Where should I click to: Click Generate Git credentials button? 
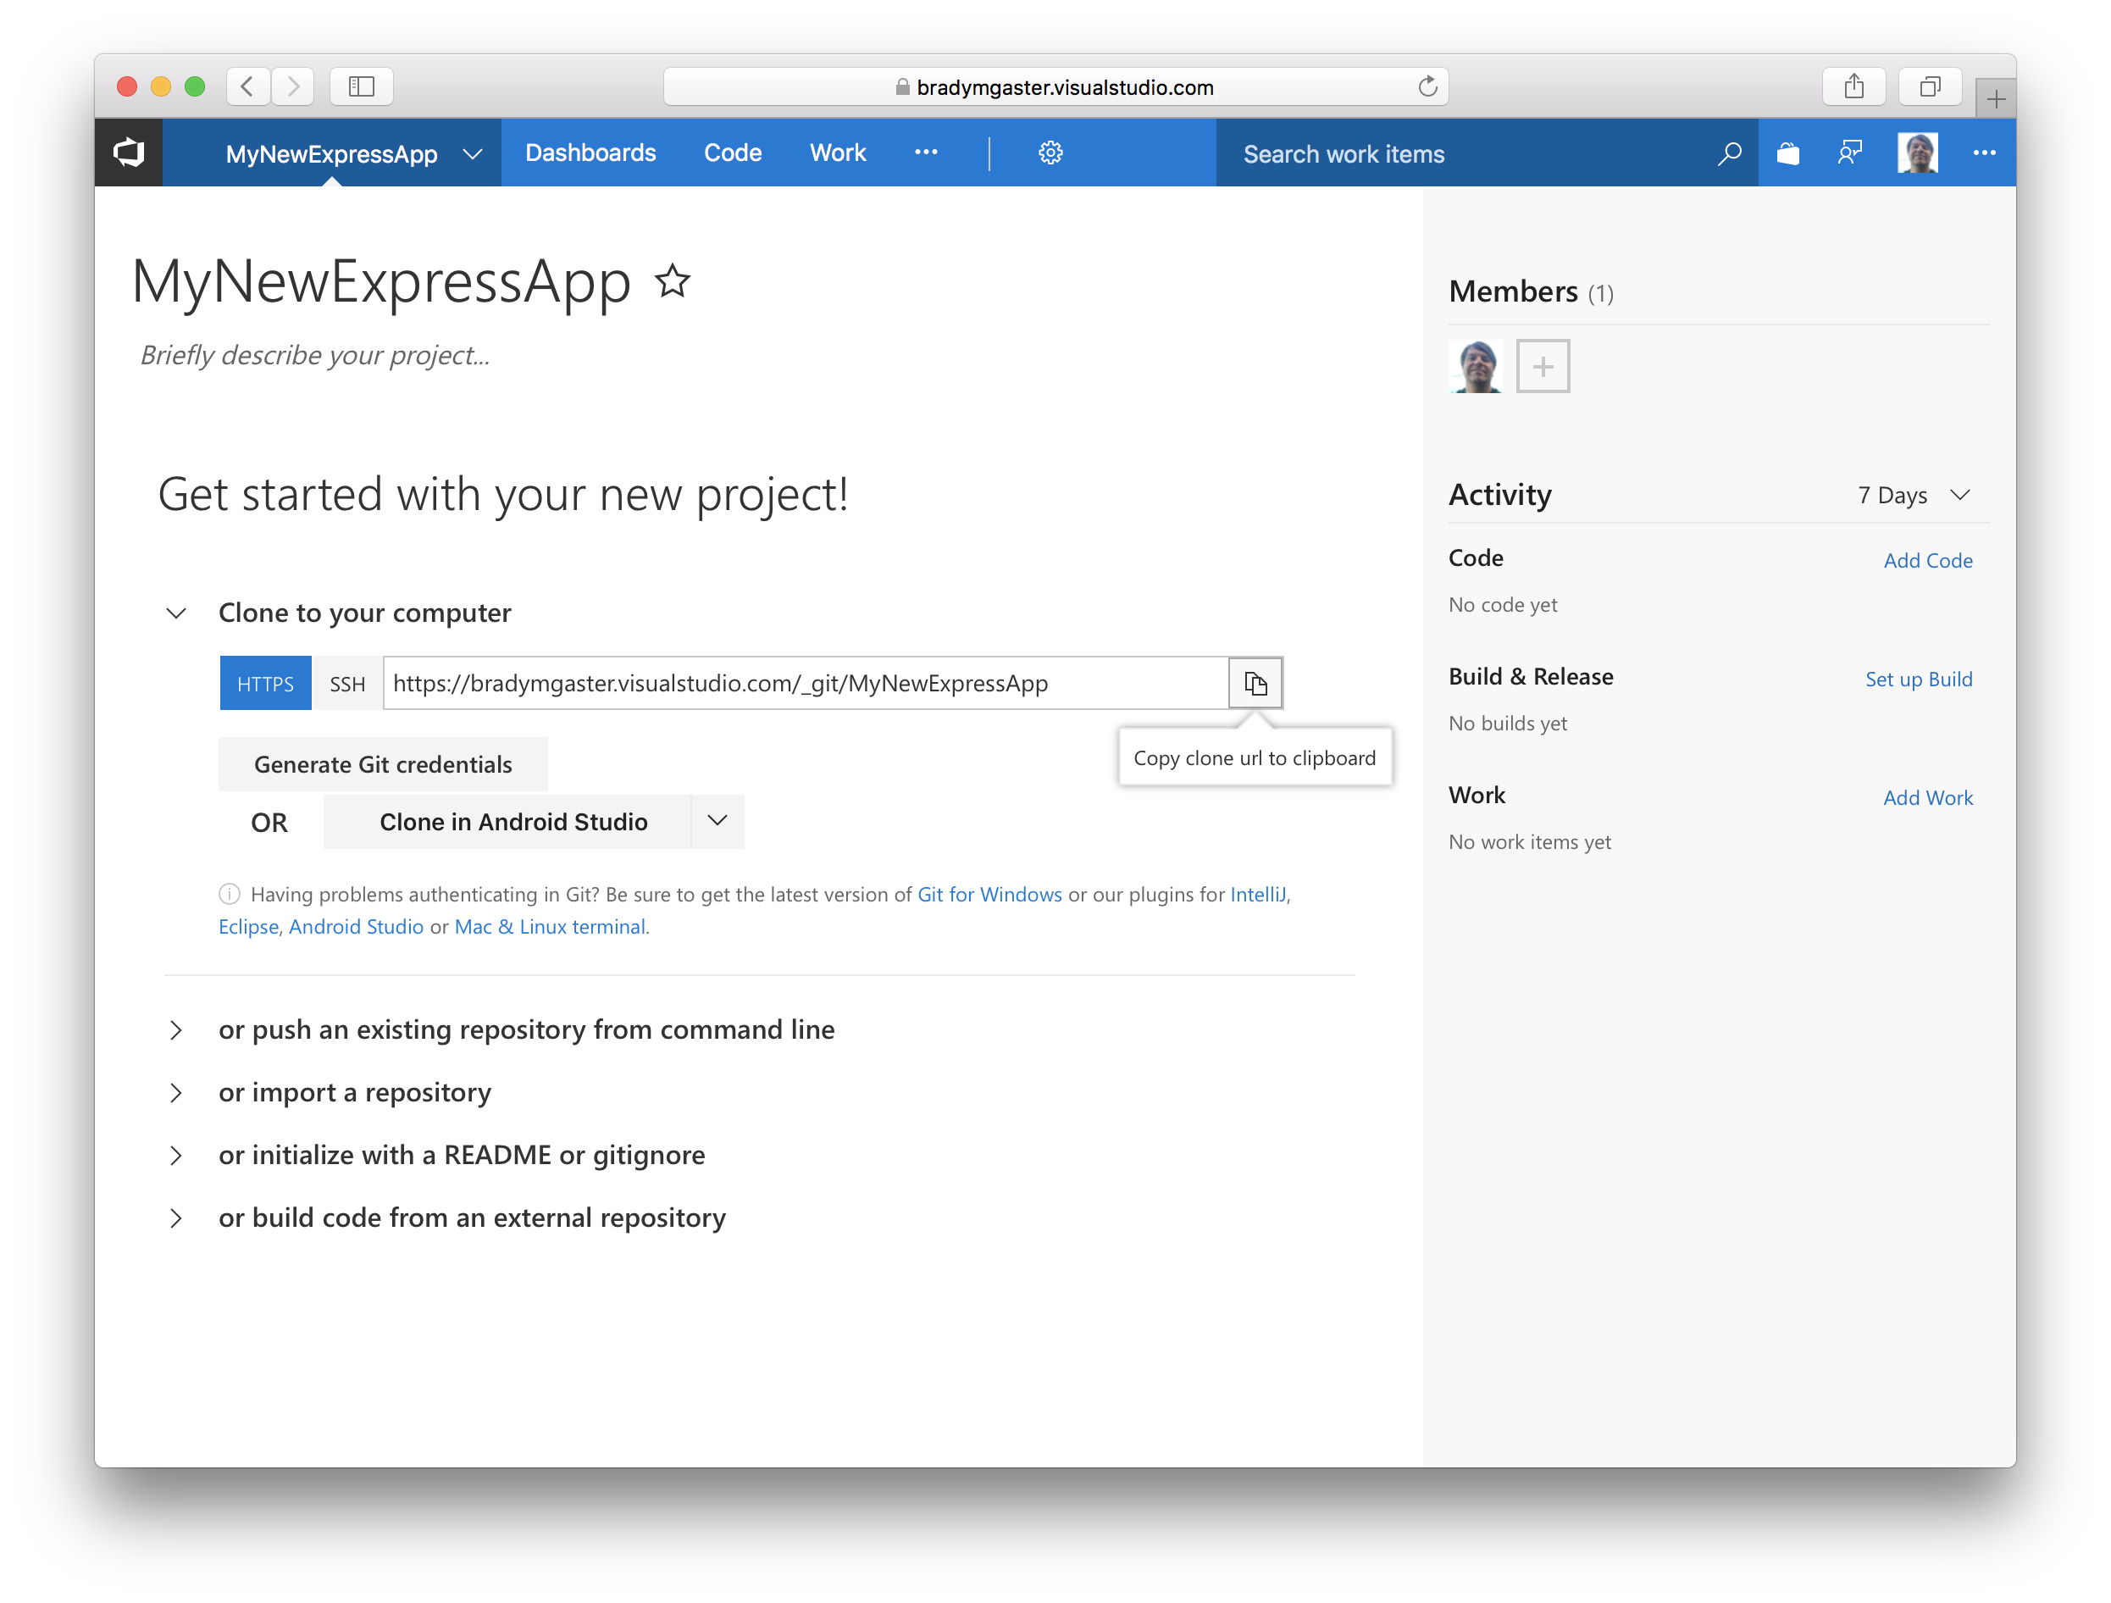point(383,763)
